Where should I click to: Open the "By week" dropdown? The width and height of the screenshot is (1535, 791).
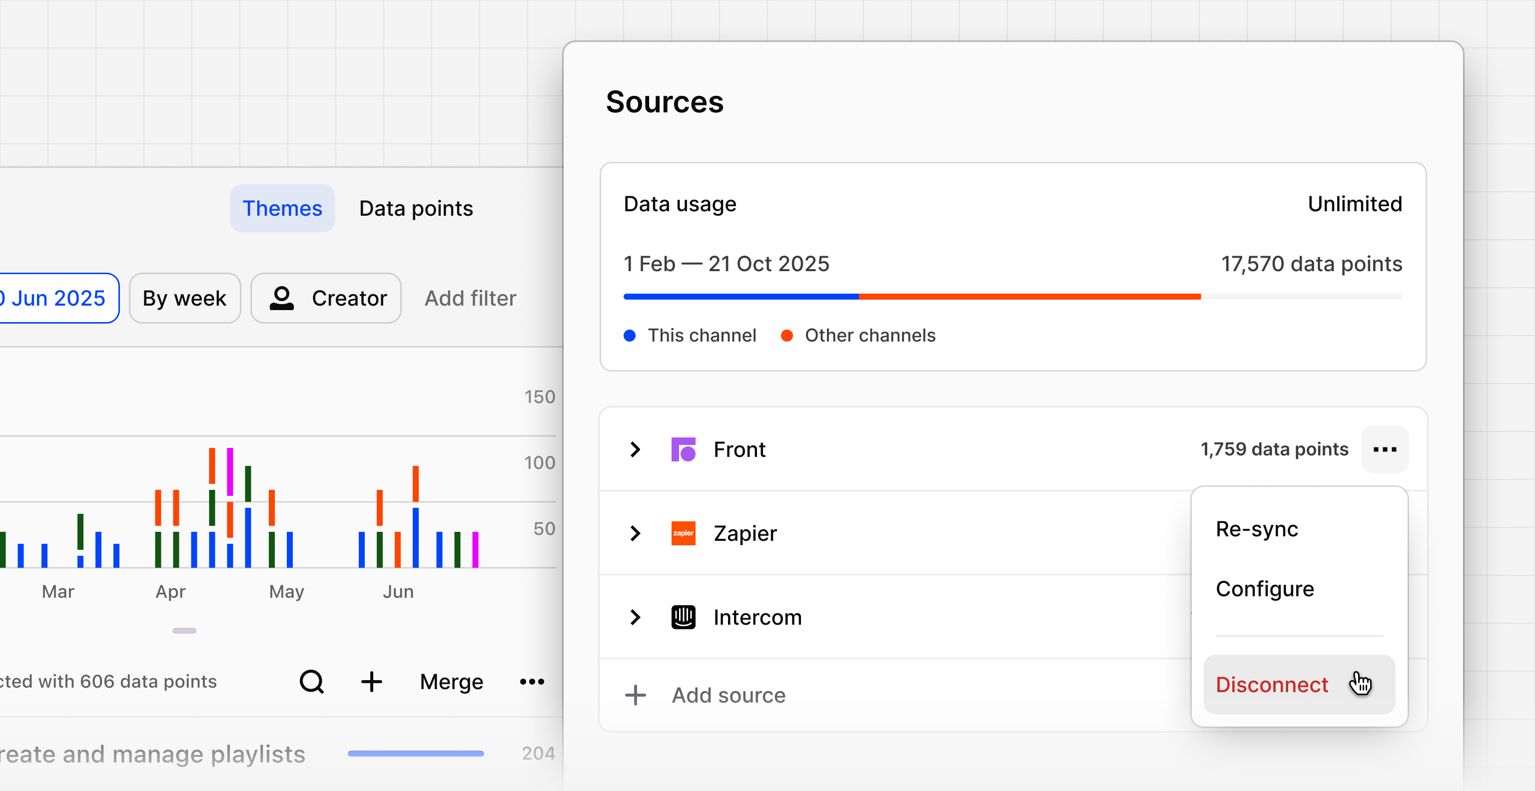click(x=185, y=298)
